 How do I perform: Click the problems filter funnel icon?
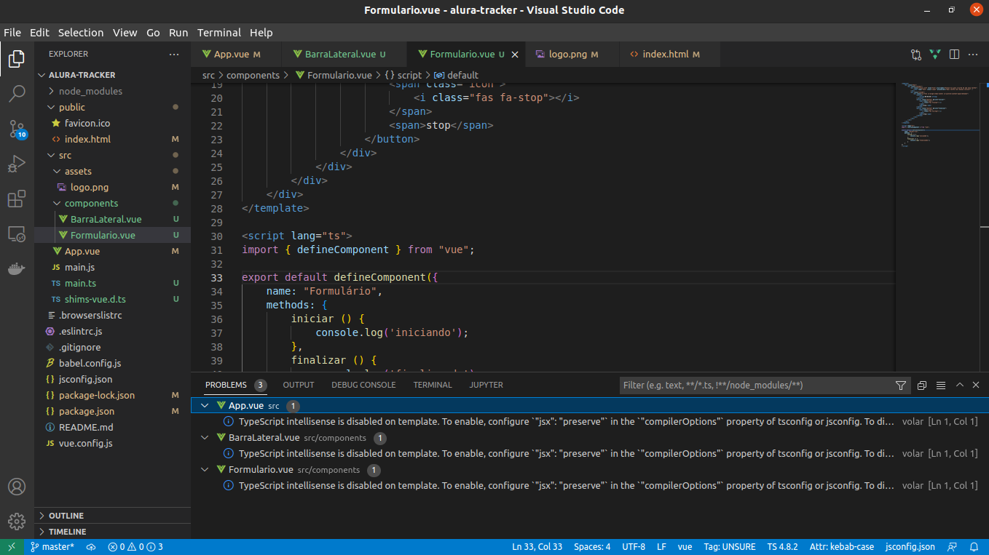(901, 386)
